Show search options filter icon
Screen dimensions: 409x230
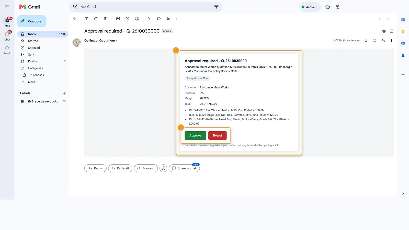click(216, 7)
